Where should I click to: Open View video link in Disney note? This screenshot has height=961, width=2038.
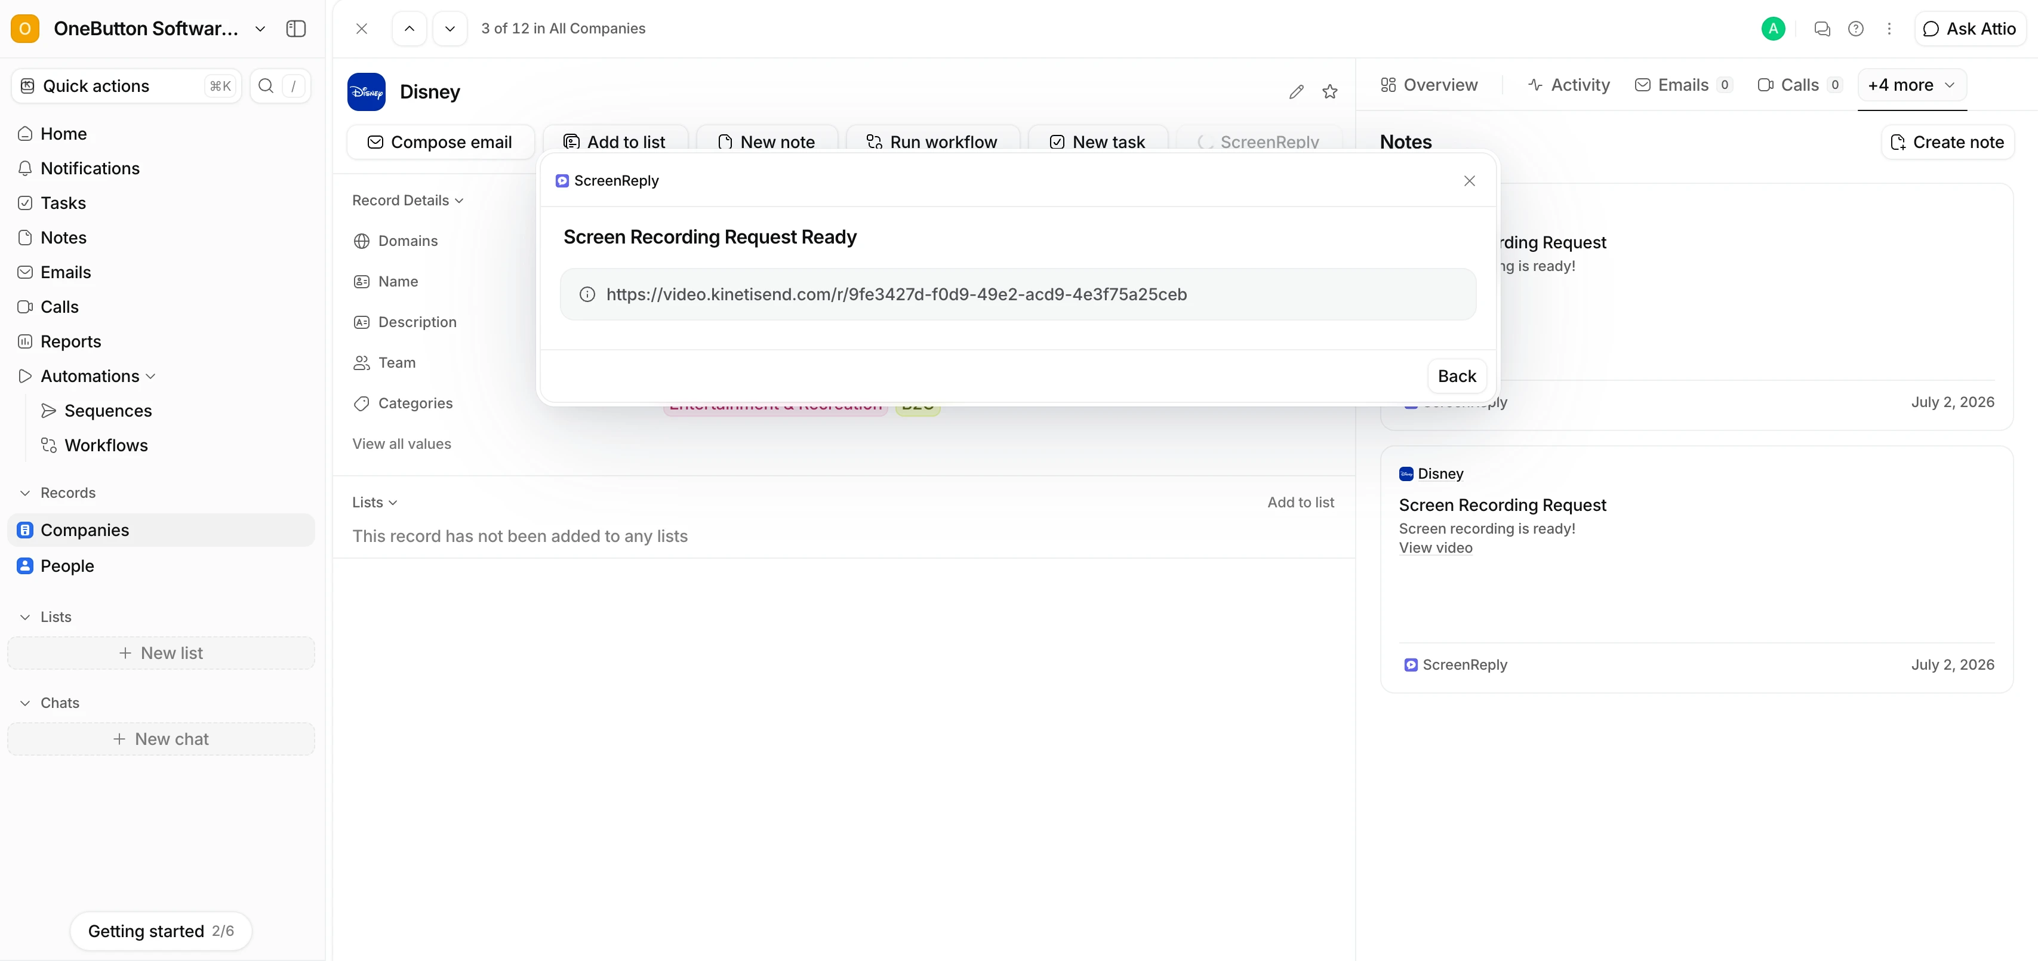point(1435,547)
